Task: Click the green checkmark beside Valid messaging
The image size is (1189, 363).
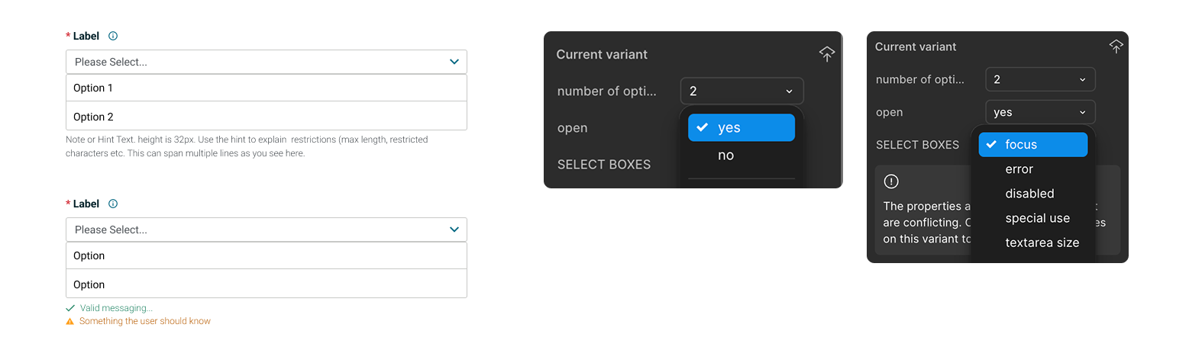Action: [x=70, y=308]
